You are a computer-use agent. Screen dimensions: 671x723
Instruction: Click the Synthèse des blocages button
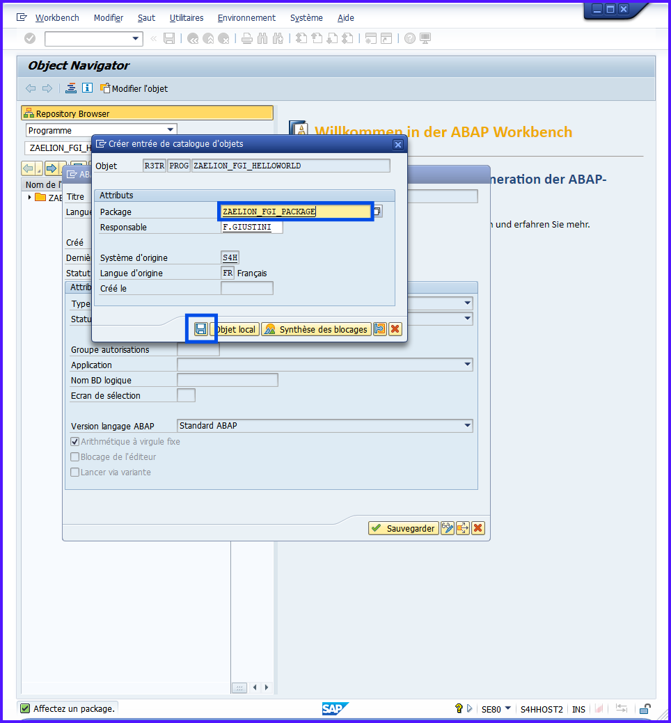(x=316, y=329)
